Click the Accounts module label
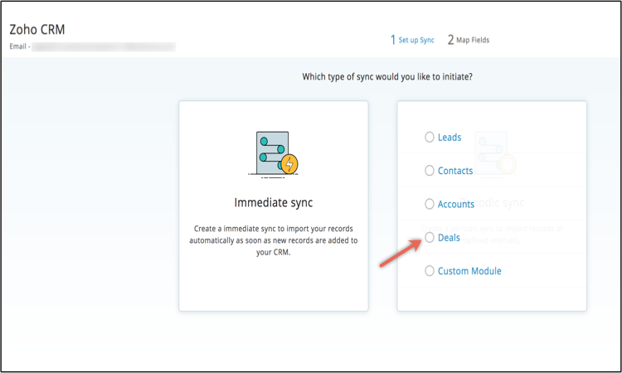622x373 pixels. tap(456, 204)
